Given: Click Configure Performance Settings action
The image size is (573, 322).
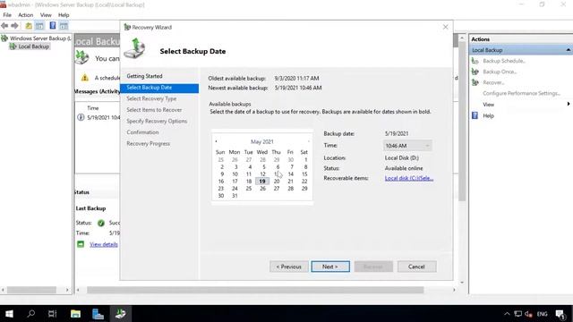Looking at the screenshot, I should point(521,93).
